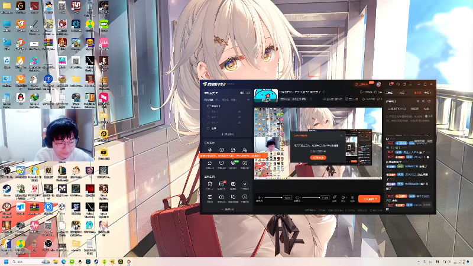Image resolution: width=473 pixels, height=266 pixels.
Task: Click the add-source plus button below the source list
Action: click(228, 134)
